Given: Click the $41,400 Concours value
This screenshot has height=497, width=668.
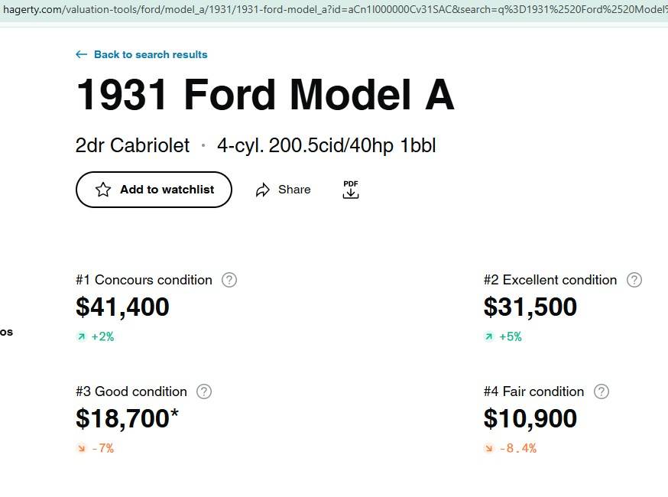Looking at the screenshot, I should pyautogui.click(x=122, y=307).
